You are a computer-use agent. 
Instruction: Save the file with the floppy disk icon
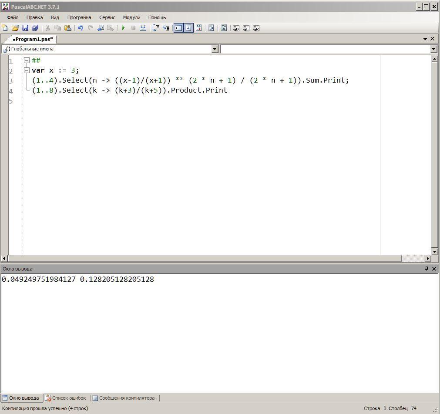(x=25, y=28)
